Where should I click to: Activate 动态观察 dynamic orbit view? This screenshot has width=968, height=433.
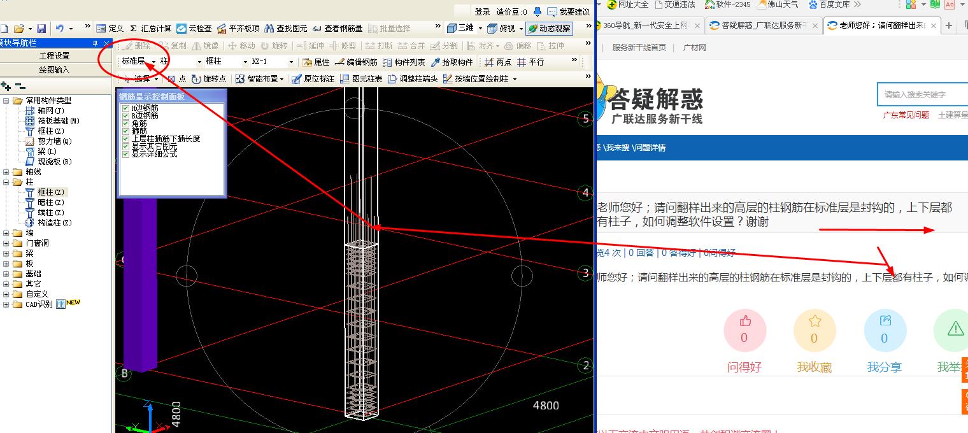tap(549, 29)
